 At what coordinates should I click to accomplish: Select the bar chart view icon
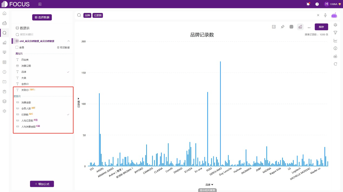click(300, 27)
